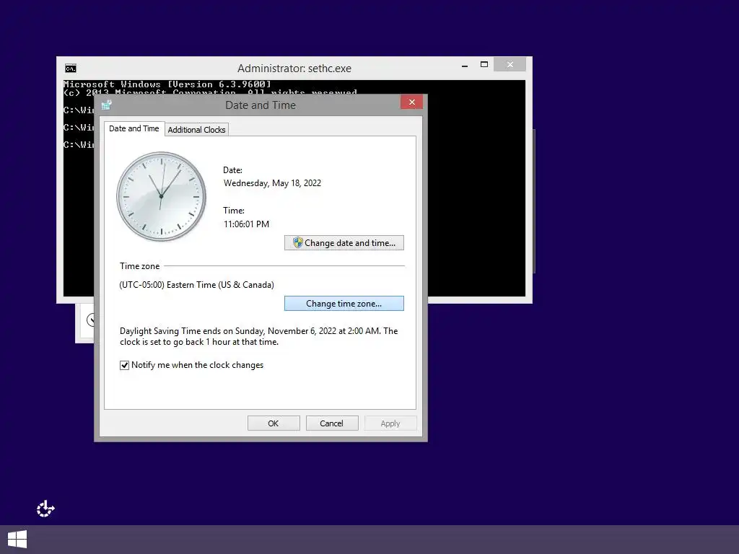
Task: Maximize the Administrator sethc.exe window
Action: pyautogui.click(x=484, y=64)
